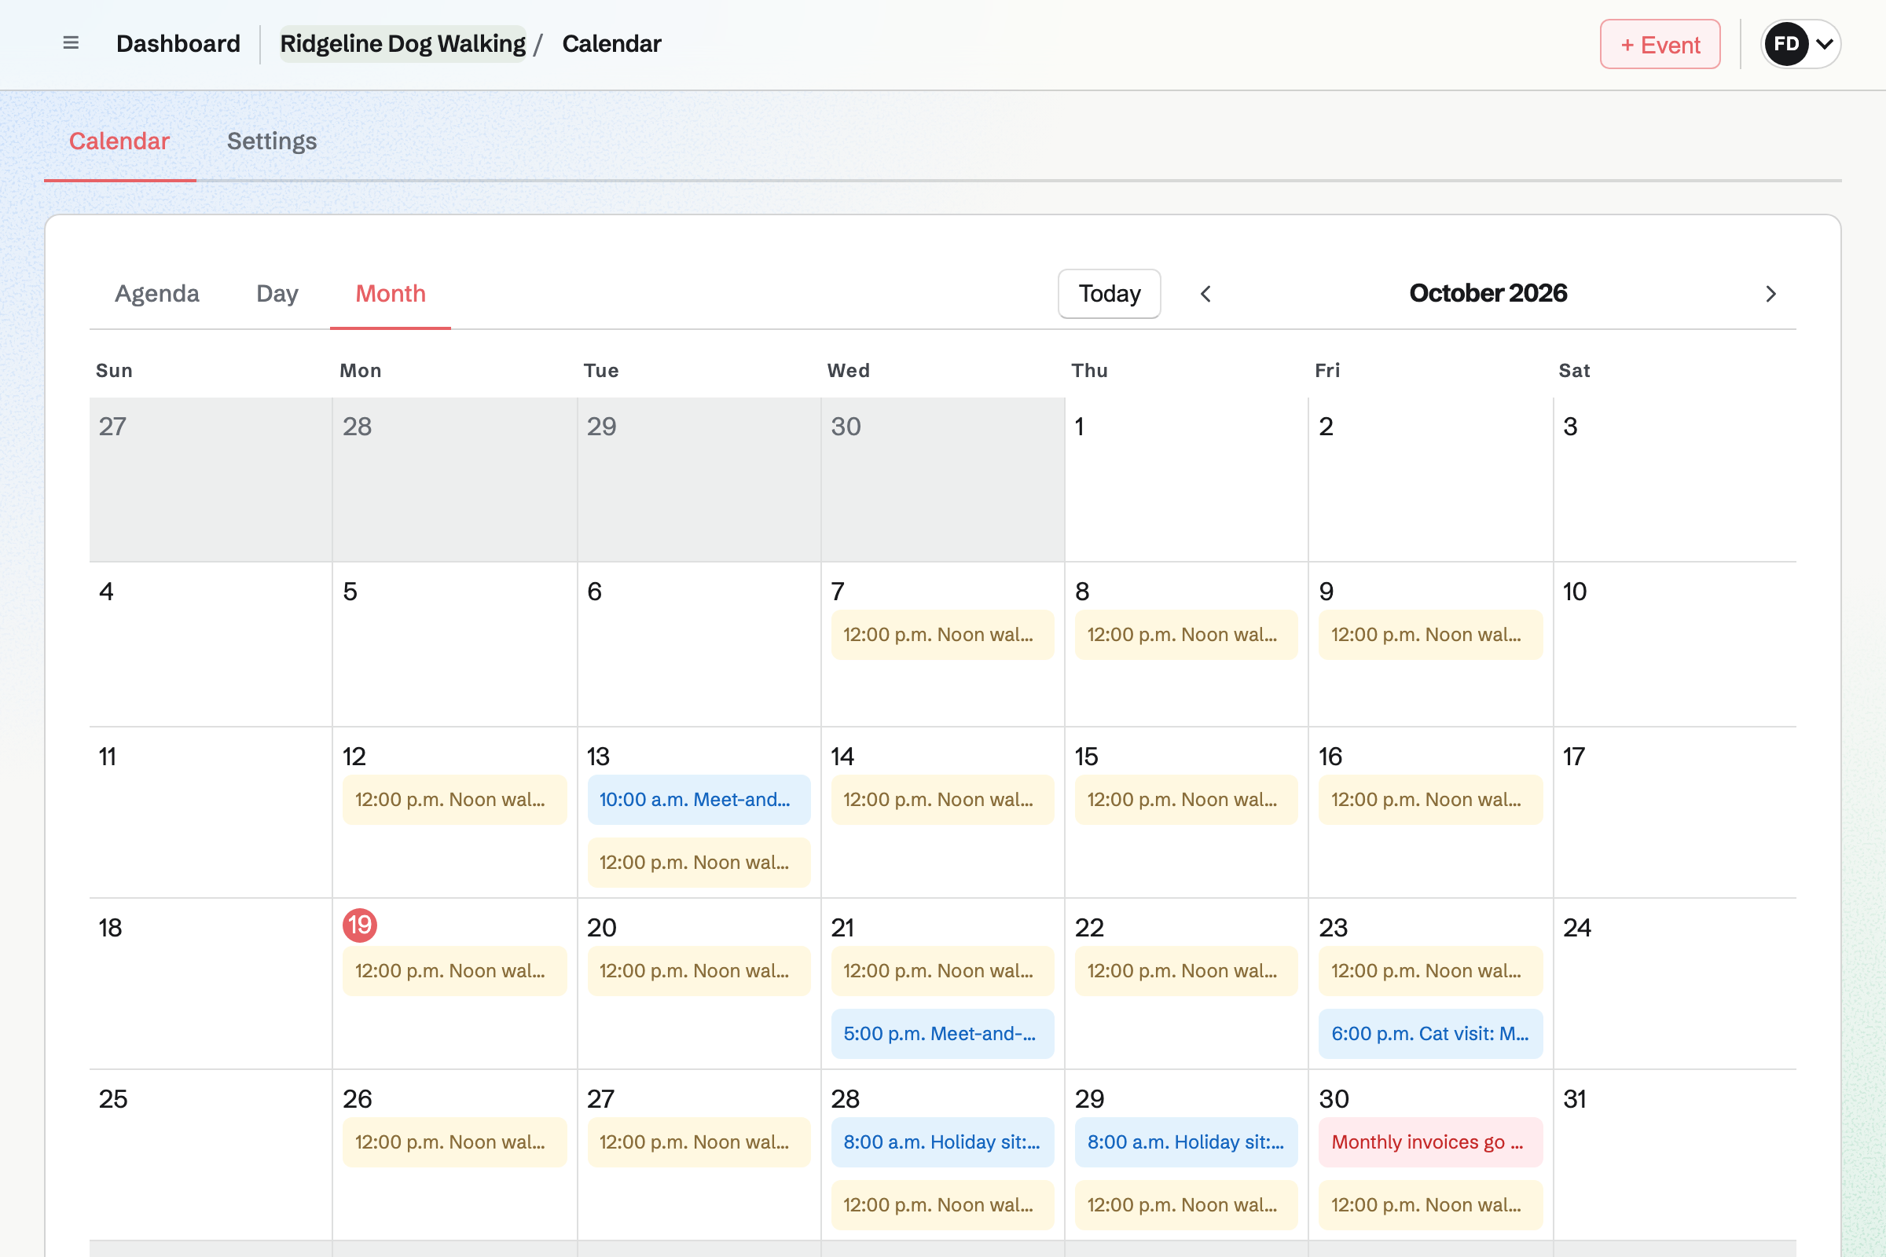
Task: Open Noon walk event on October 19
Action: click(455, 971)
